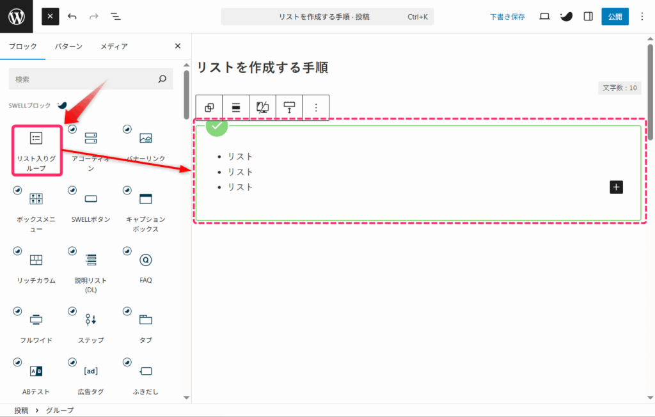Image resolution: width=655 pixels, height=417 pixels.
Task: Open the device preview icon
Action: [x=544, y=16]
